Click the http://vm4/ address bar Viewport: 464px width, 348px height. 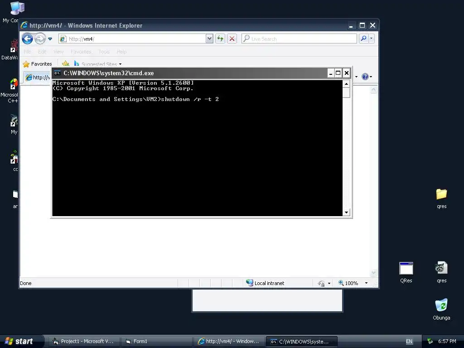click(x=132, y=39)
